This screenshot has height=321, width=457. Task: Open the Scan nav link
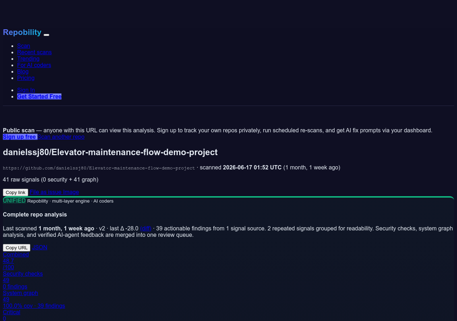(x=24, y=46)
